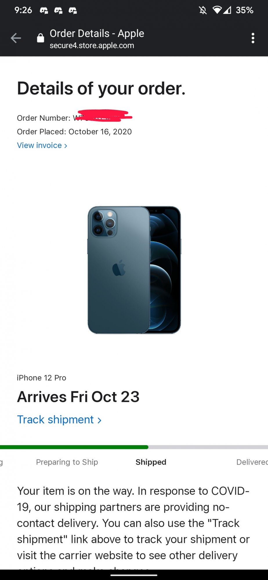This screenshot has height=580, width=268.
Task: Tap the secure4.store.apple.com URL text
Action: point(92,46)
